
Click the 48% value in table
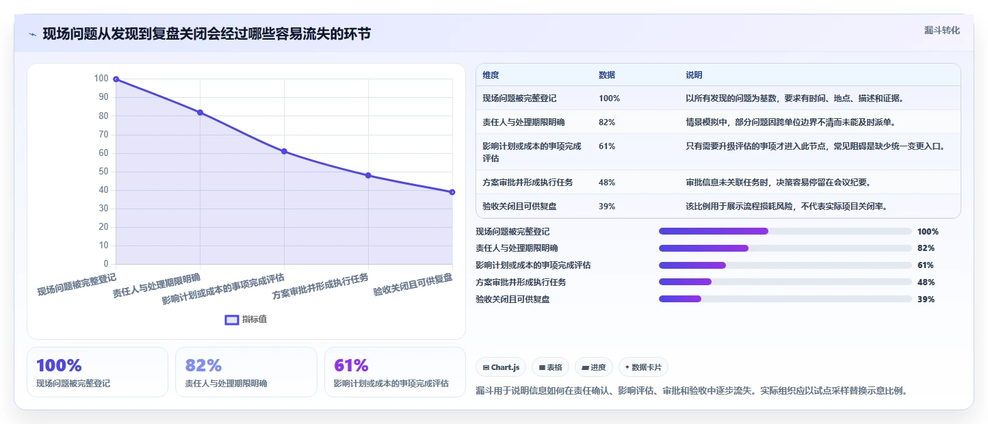pyautogui.click(x=607, y=182)
